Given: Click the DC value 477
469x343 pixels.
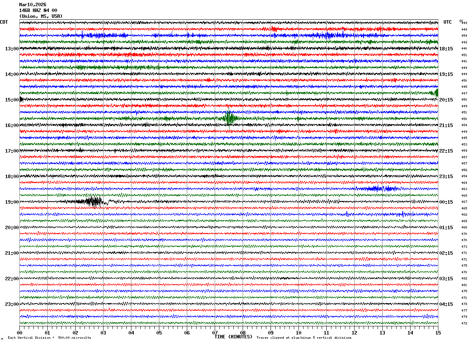Looking at the screenshot, I should tap(464, 310).
